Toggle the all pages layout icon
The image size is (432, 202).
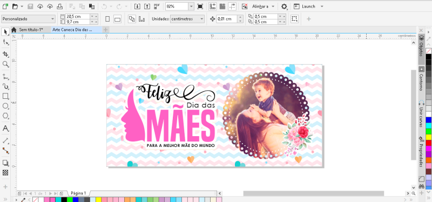(132, 19)
